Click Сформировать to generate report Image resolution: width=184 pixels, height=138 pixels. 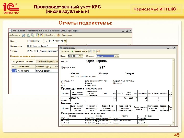(x=79, y=51)
